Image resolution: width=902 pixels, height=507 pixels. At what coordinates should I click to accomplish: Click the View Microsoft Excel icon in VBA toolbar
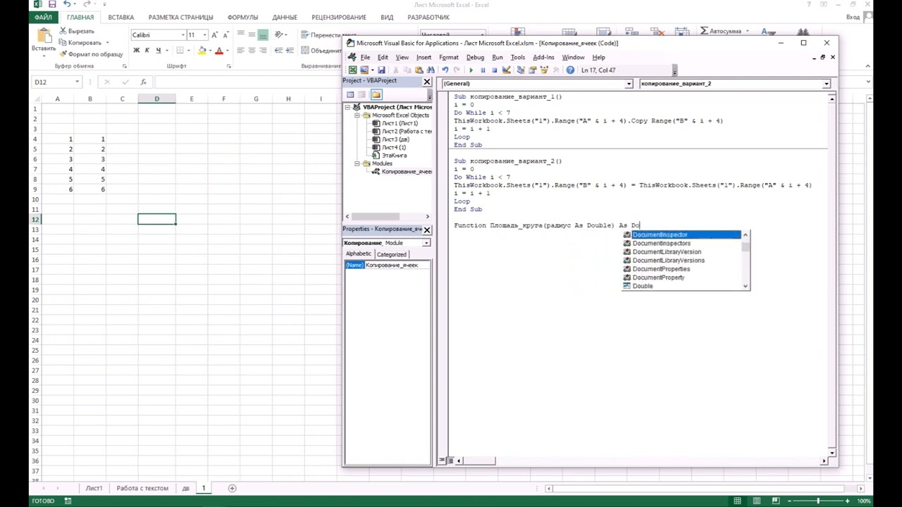coord(352,70)
